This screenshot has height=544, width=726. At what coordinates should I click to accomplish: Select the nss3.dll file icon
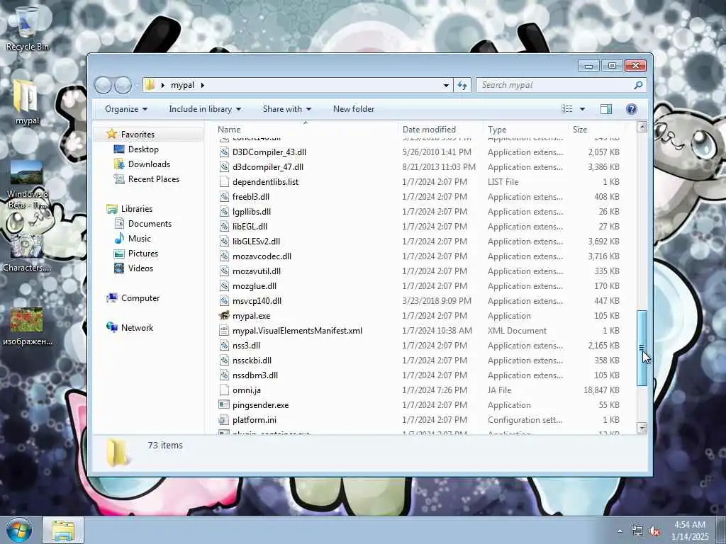pyautogui.click(x=224, y=346)
